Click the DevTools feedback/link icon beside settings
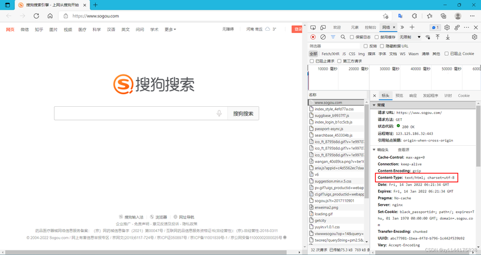The image size is (481, 255). (x=457, y=28)
